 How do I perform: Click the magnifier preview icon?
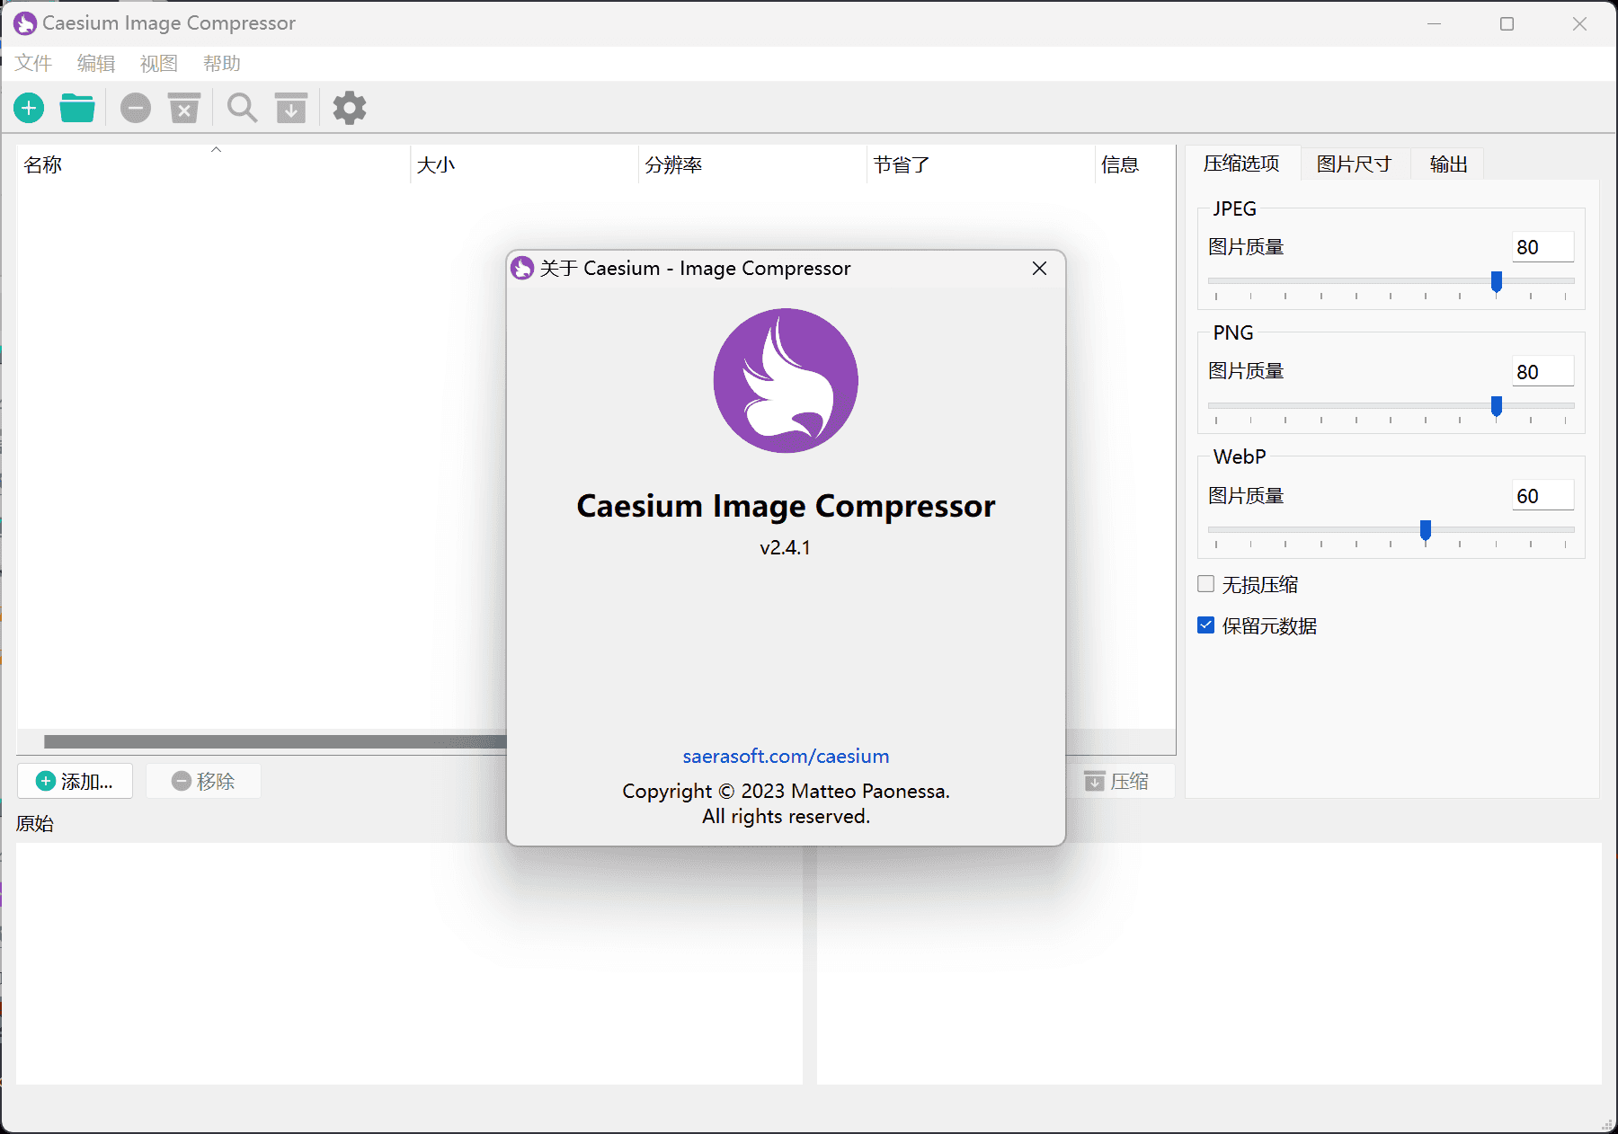[242, 109]
